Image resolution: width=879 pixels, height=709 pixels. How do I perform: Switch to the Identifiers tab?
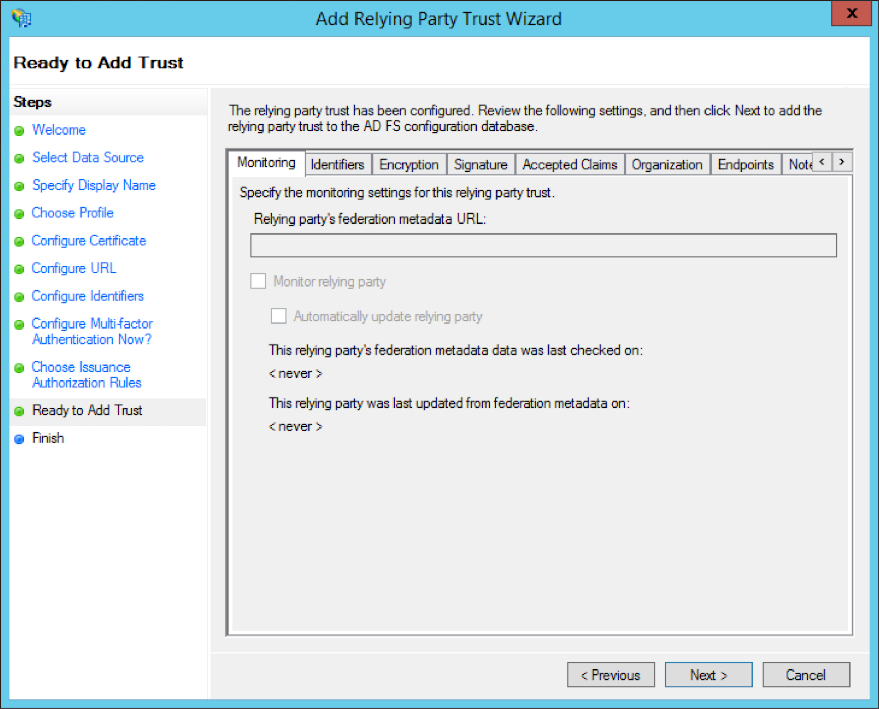(x=337, y=164)
